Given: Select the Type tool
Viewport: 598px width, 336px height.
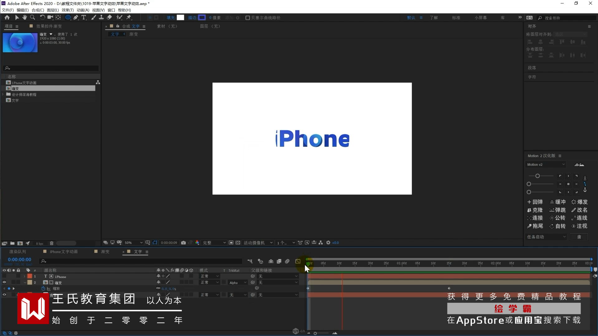Looking at the screenshot, I should click(83, 18).
